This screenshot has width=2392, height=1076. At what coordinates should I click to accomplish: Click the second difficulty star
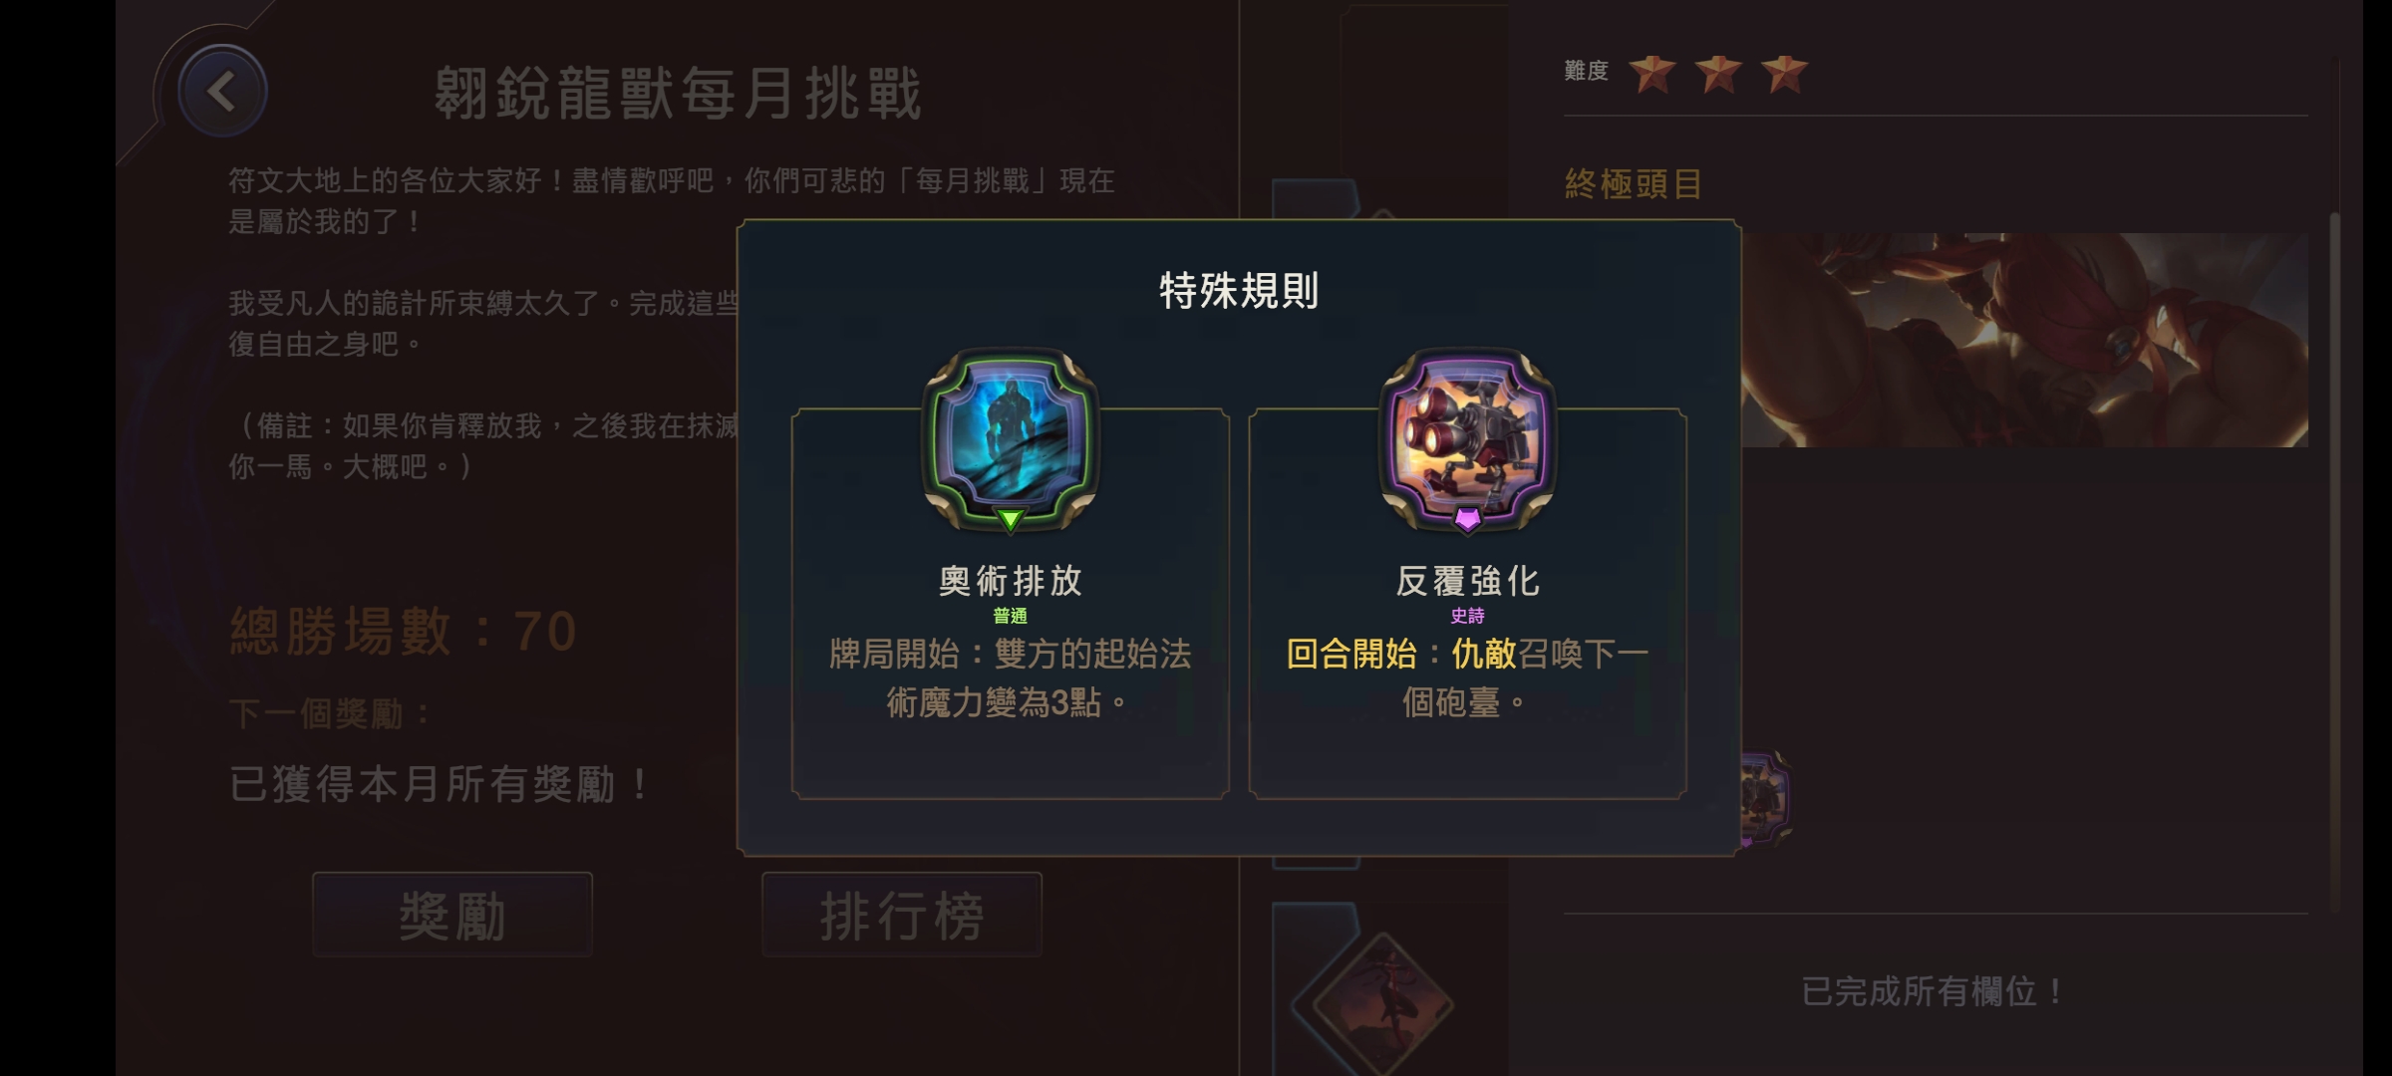(x=1717, y=73)
